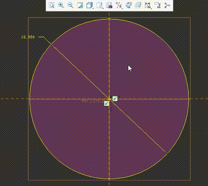Open the View Manager camera icon
208x186 pixels.
click(x=109, y=5)
